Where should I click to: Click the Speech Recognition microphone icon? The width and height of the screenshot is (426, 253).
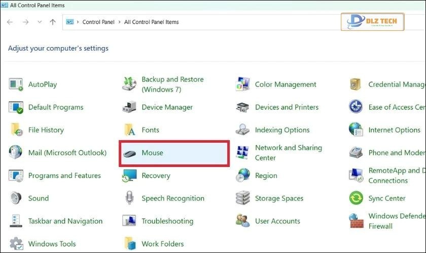pyautogui.click(x=129, y=198)
